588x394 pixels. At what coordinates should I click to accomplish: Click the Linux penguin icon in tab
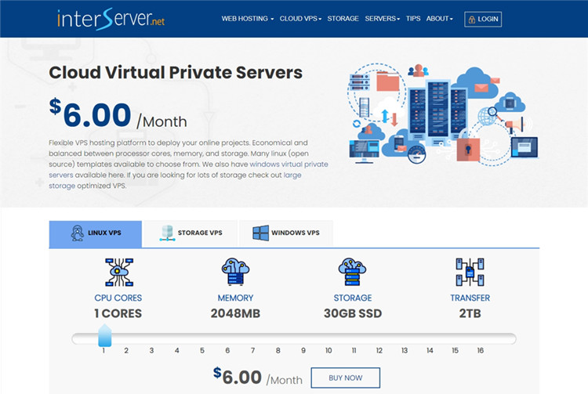[x=78, y=233]
